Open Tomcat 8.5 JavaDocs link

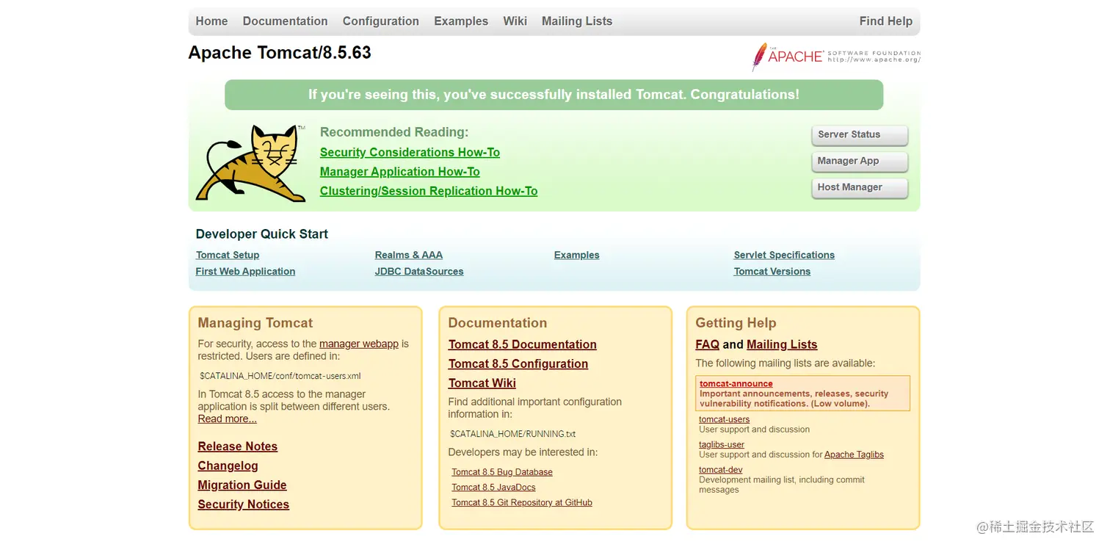point(494,488)
